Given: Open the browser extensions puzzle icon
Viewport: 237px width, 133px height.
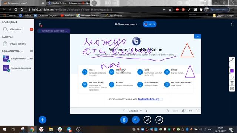Looking at the screenshot, I should coord(201,10).
